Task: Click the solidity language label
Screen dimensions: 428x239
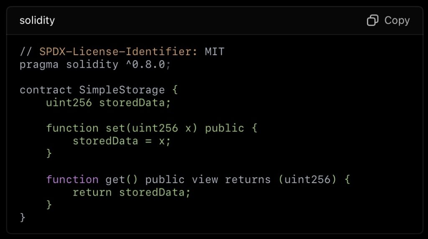Action: click(x=37, y=20)
